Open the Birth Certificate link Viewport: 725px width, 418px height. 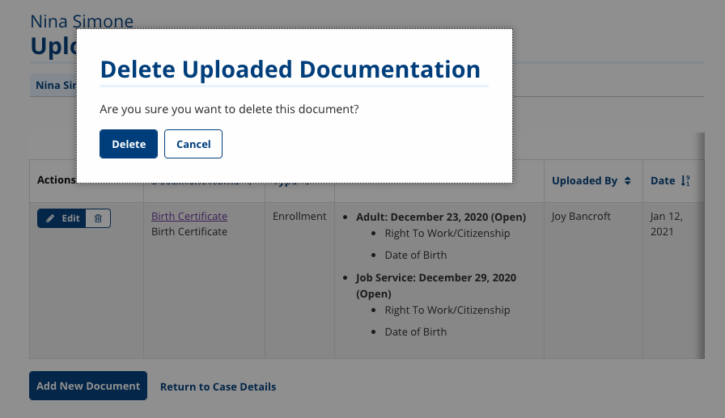[x=189, y=216]
